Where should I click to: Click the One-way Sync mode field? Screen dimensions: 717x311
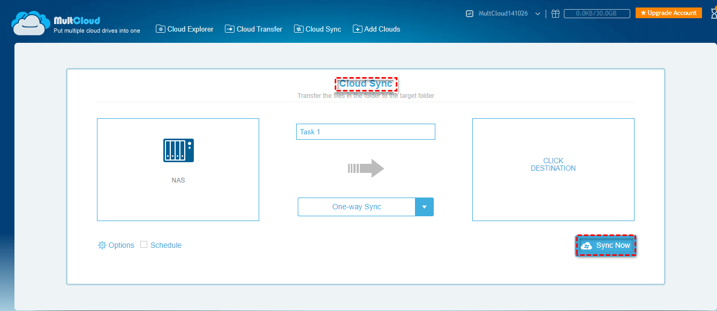357,207
